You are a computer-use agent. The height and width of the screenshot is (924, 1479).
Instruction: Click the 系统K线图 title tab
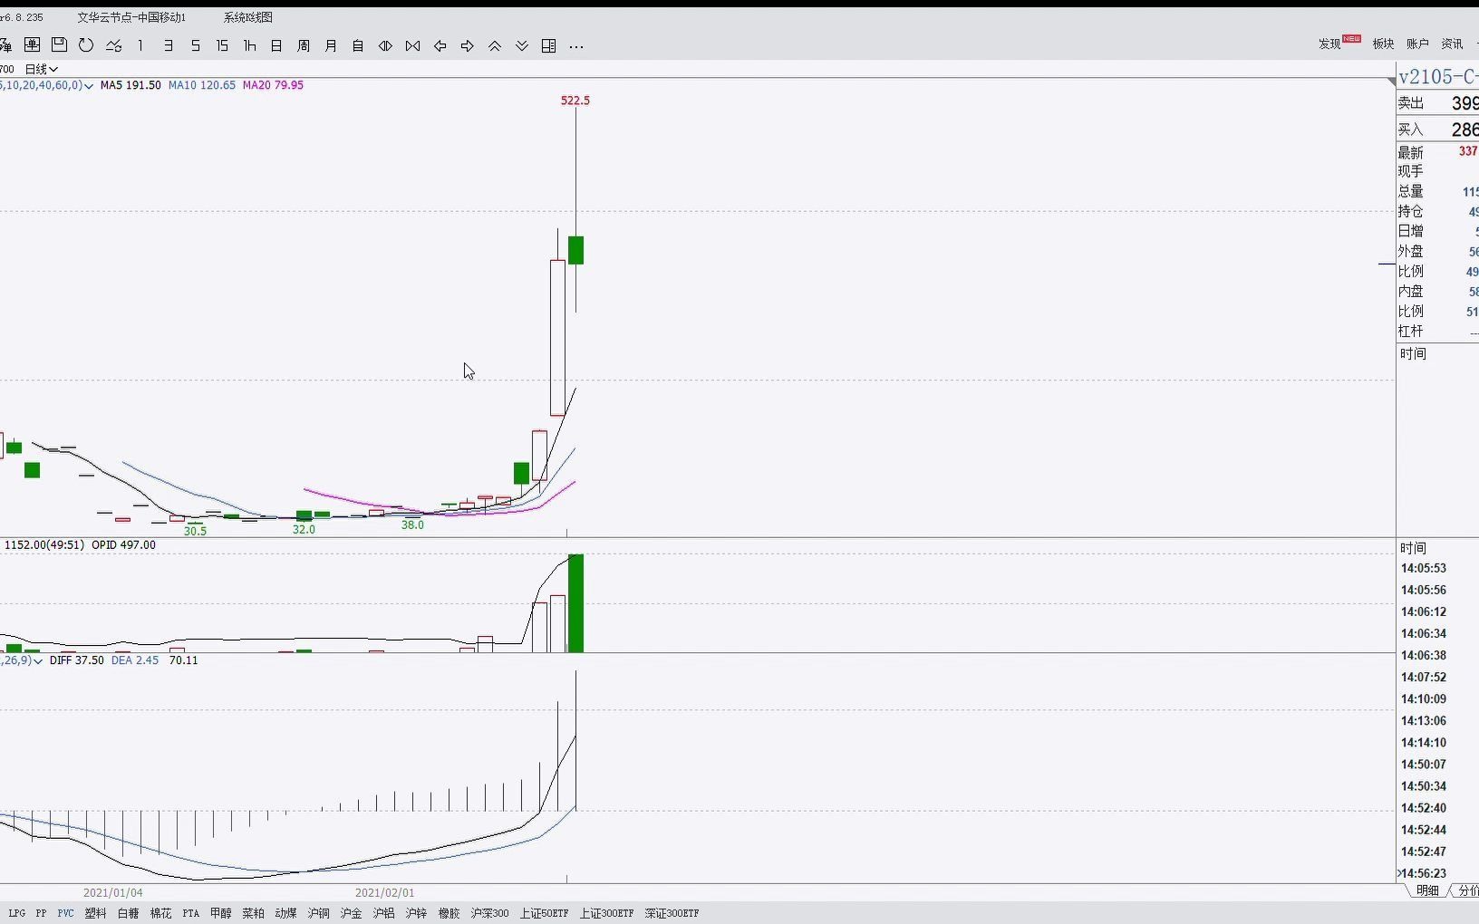tap(248, 17)
